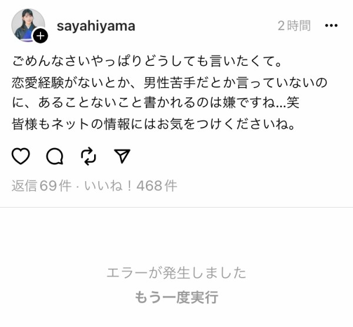Image resolution: width=353 pixels, height=327 pixels.
Task: Select the line starting ごめんなさいやっぱり
Action: coord(147,61)
